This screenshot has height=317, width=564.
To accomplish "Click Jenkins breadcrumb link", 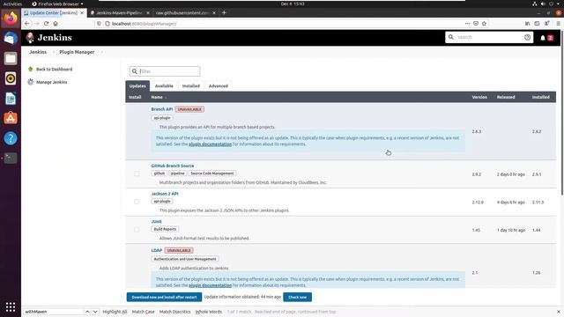I will [38, 52].
